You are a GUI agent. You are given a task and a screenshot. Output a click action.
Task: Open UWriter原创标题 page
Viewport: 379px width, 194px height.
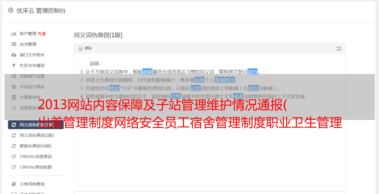36,167
